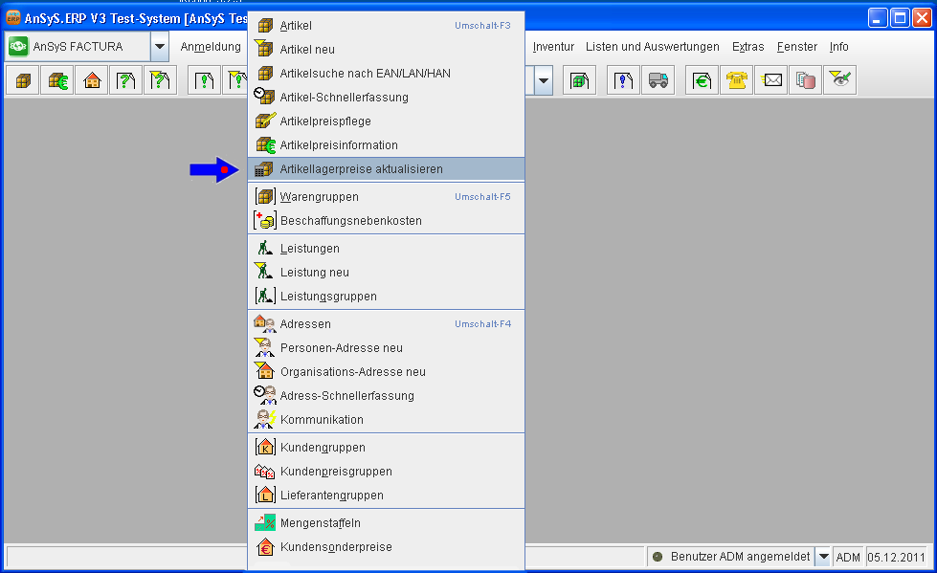This screenshot has height=573, width=937.
Task: Choose Artikel-Schnellerfassung from the menu
Action: pyautogui.click(x=344, y=98)
